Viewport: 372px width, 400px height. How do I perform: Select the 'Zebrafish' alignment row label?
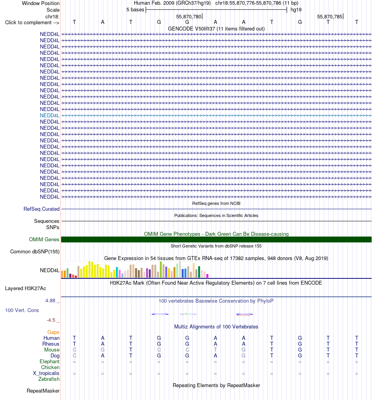point(49,379)
